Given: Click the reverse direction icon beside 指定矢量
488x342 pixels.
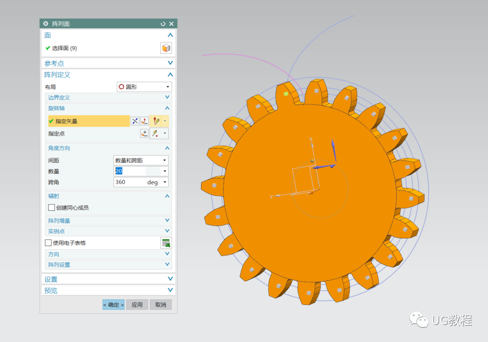Looking at the screenshot, I should click(x=135, y=121).
